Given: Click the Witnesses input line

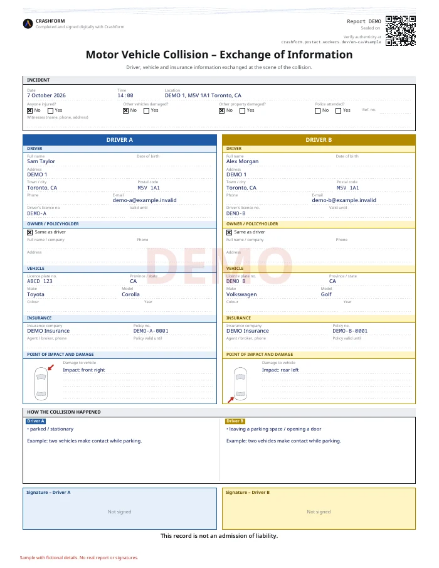Looking at the screenshot, I should click(219, 124).
